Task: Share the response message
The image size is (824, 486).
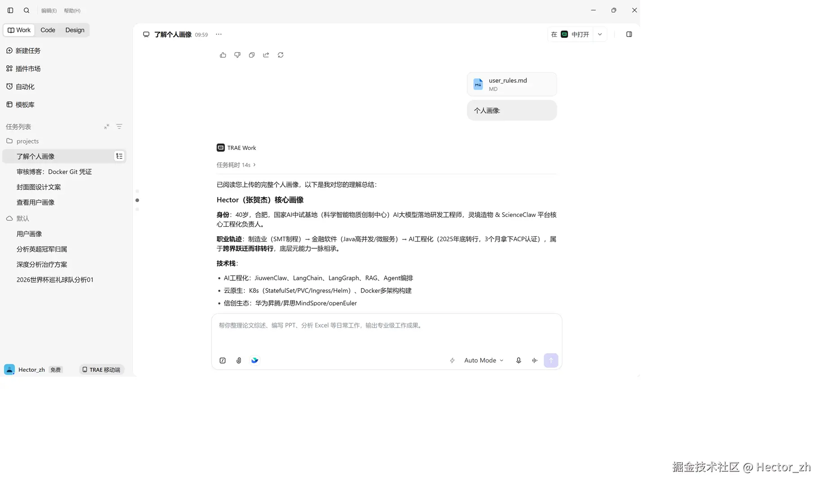Action: (x=266, y=55)
